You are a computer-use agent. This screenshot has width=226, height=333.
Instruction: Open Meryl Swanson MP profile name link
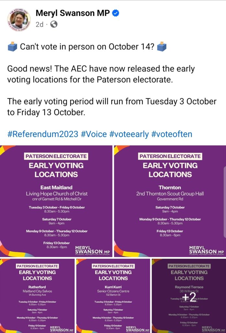(73, 13)
